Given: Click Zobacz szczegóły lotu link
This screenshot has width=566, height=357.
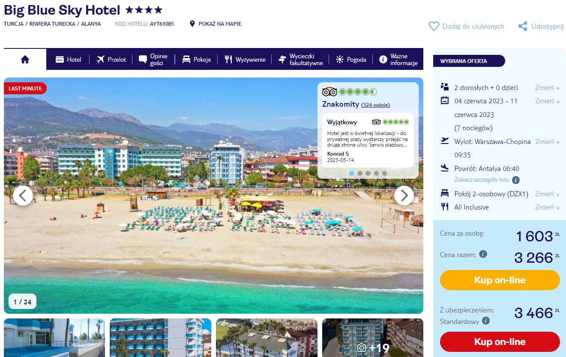Looking at the screenshot, I should (x=482, y=180).
